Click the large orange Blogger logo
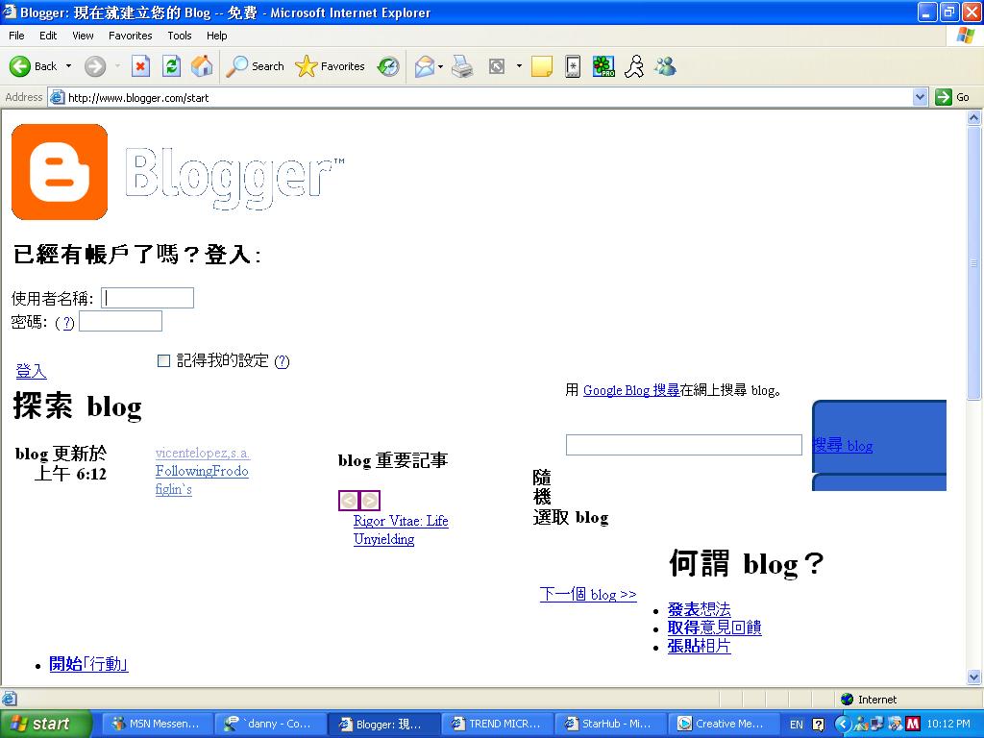Viewport: 984px width, 738px height. pos(60,172)
